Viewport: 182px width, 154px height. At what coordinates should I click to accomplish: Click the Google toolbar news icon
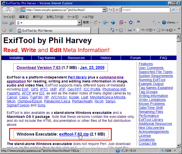coord(95,22)
